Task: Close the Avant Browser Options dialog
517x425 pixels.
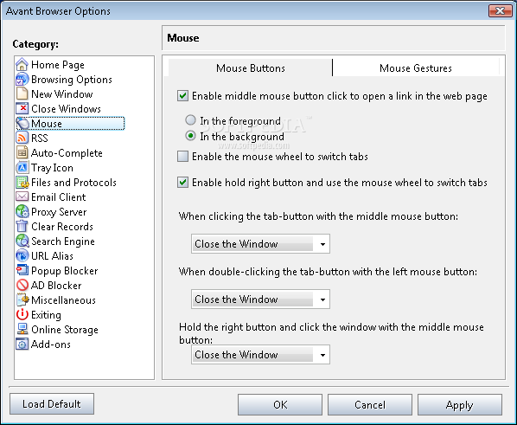Action: tap(501, 11)
